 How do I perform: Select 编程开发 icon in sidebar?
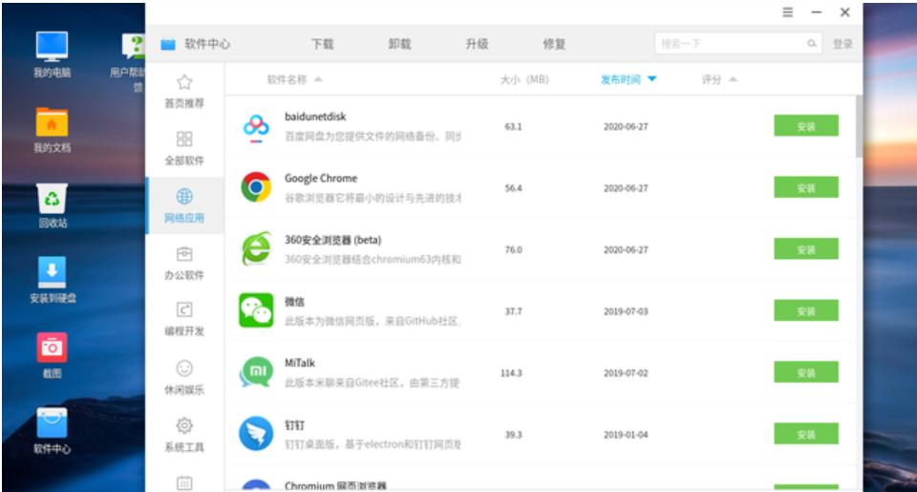click(184, 310)
